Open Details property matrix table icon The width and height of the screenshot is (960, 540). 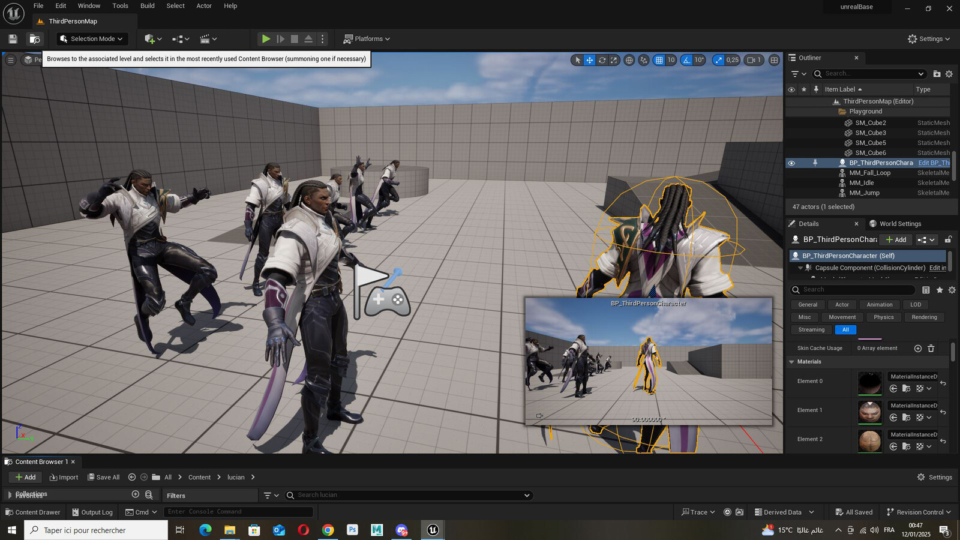tap(926, 290)
